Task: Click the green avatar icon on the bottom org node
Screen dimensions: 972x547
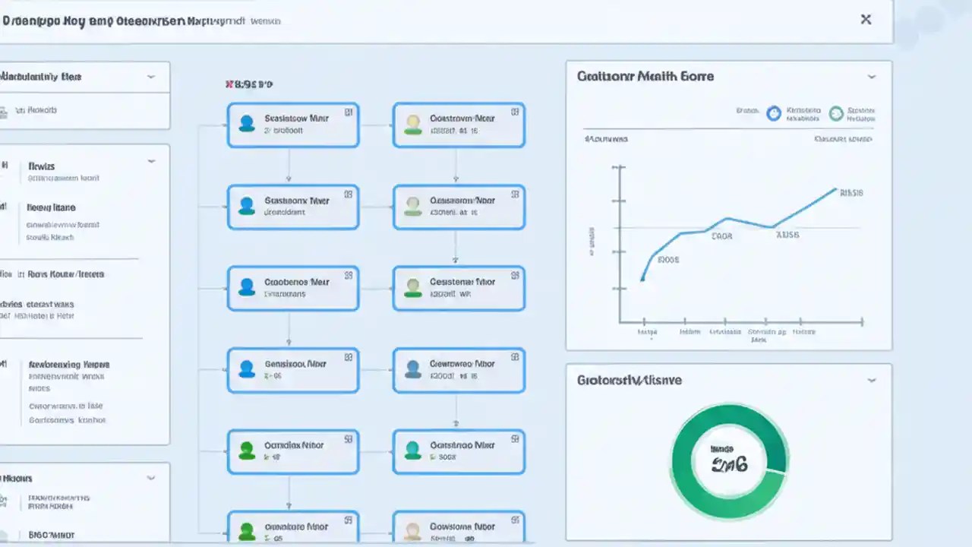Action: [x=246, y=531]
